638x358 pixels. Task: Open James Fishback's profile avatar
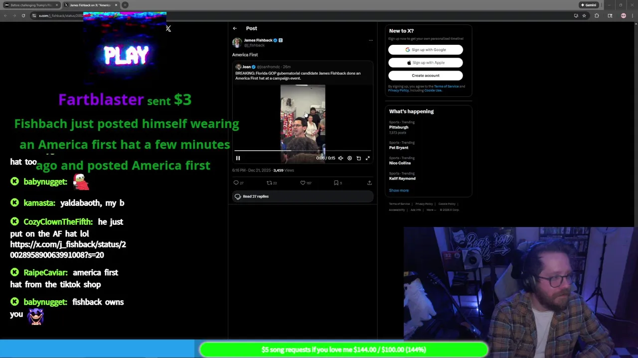(237, 42)
